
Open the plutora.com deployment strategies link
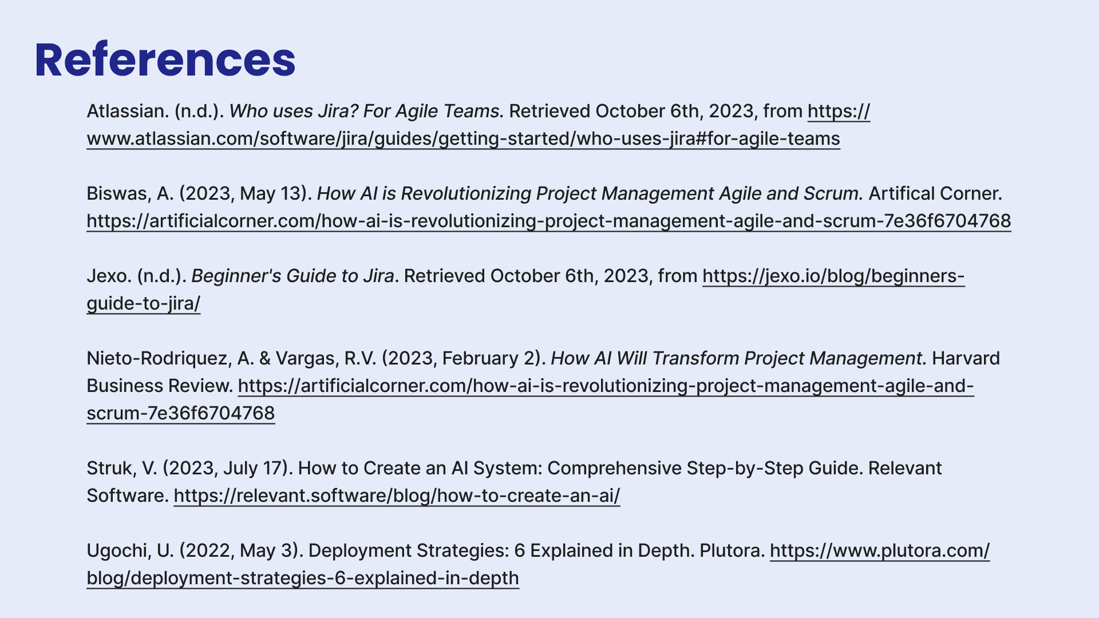[880, 551]
